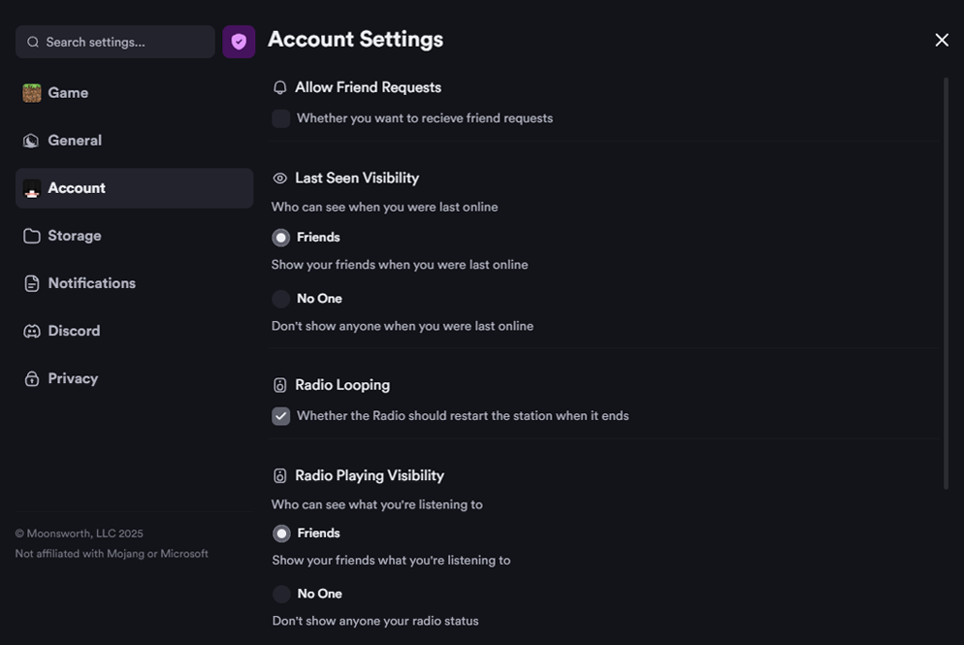Open the Game settings tab

[134, 93]
